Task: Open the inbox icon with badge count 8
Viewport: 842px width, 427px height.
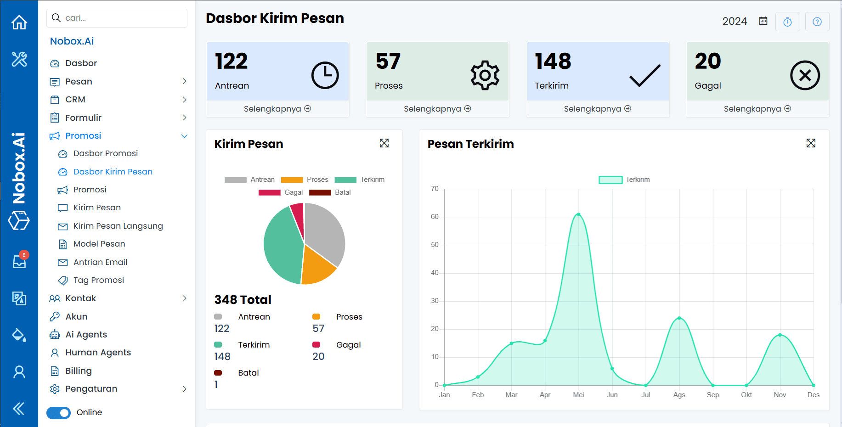Action: [19, 262]
